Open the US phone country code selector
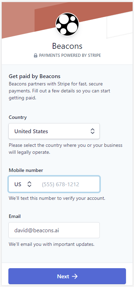This screenshot has height=287, width=134. pyautogui.click(x=23, y=184)
